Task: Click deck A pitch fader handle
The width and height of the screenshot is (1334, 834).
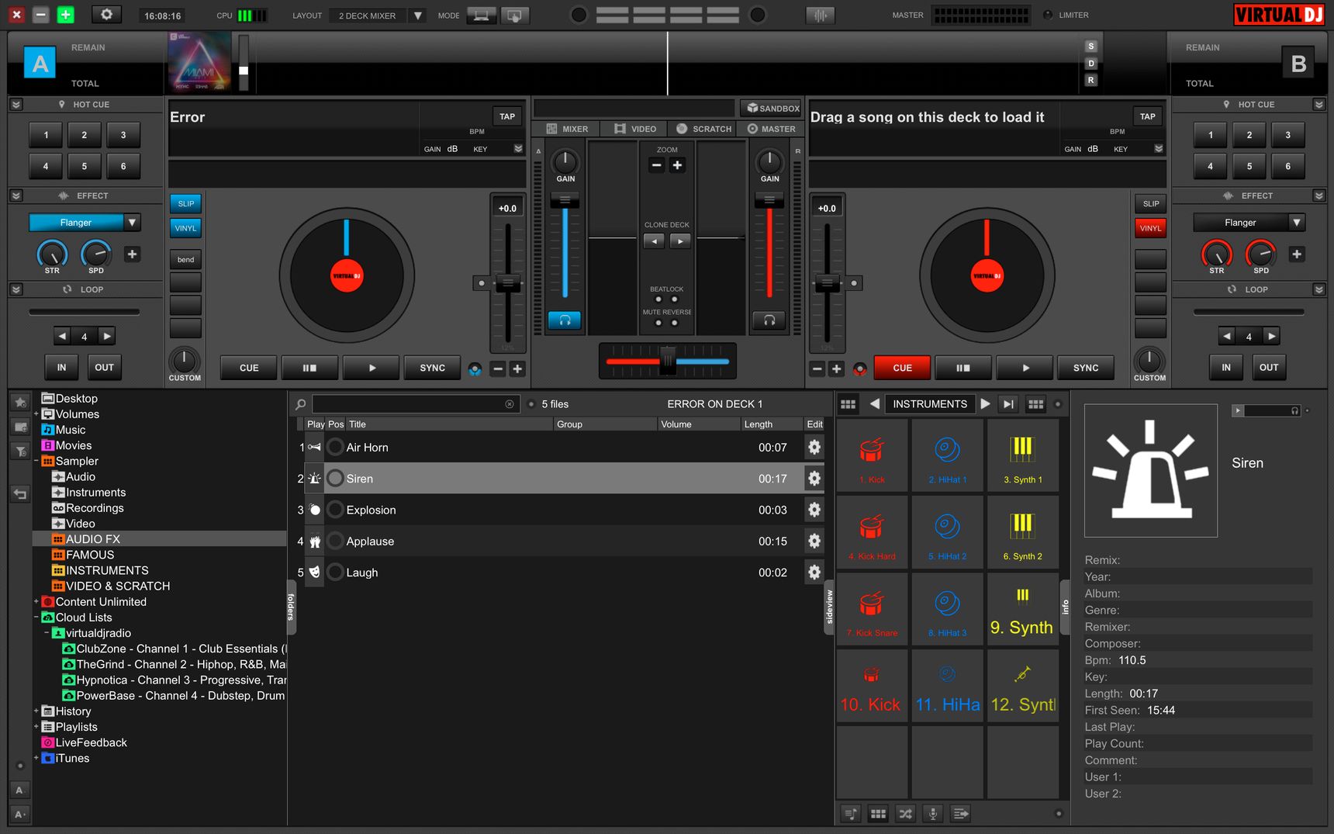Action: [x=508, y=283]
